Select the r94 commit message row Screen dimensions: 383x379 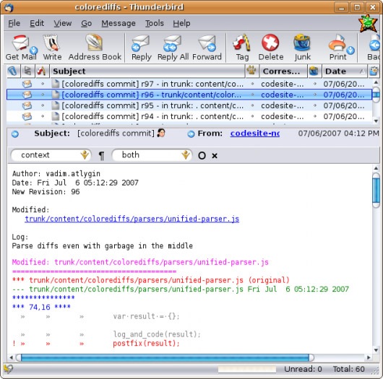(189, 116)
